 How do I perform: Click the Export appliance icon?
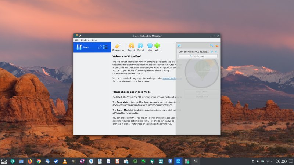tap(140, 47)
